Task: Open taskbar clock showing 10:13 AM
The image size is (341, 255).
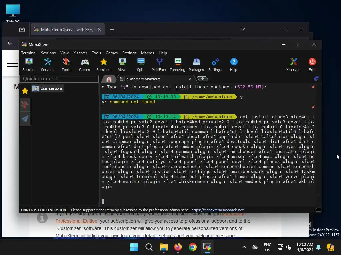Action: [305, 247]
